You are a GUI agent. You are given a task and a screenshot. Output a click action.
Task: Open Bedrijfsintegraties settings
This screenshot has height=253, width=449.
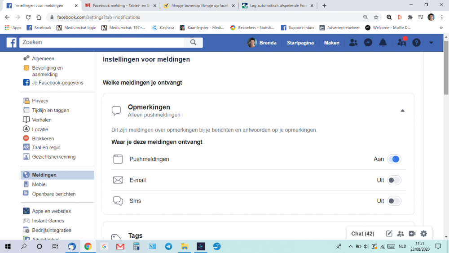(52, 230)
